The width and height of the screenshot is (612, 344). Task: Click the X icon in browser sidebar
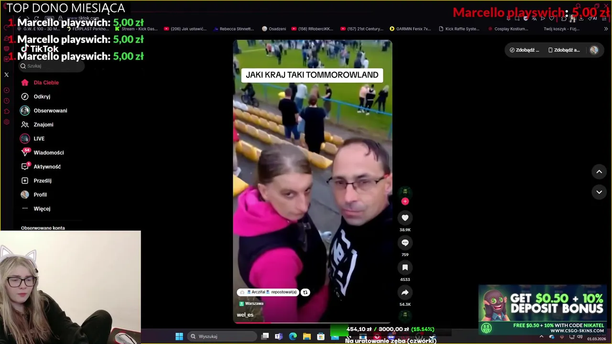coord(7,75)
